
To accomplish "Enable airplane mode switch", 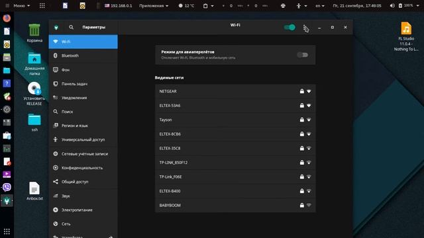I will click(302, 55).
